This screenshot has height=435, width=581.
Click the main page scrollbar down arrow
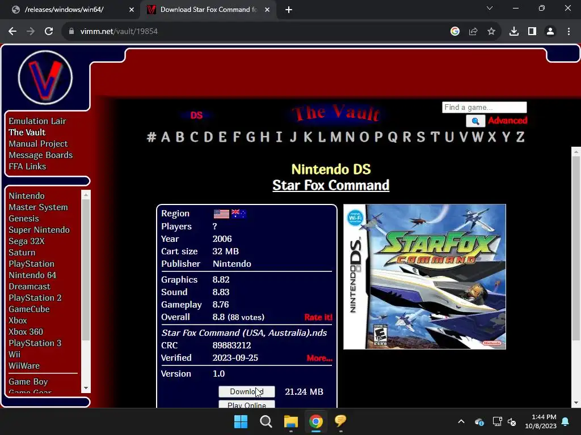click(576, 403)
